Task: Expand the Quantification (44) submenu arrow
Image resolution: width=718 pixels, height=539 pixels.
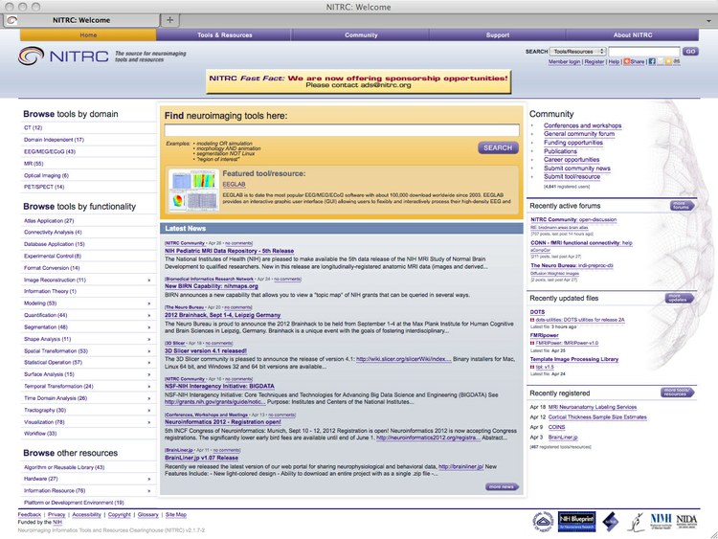Action: (148, 315)
